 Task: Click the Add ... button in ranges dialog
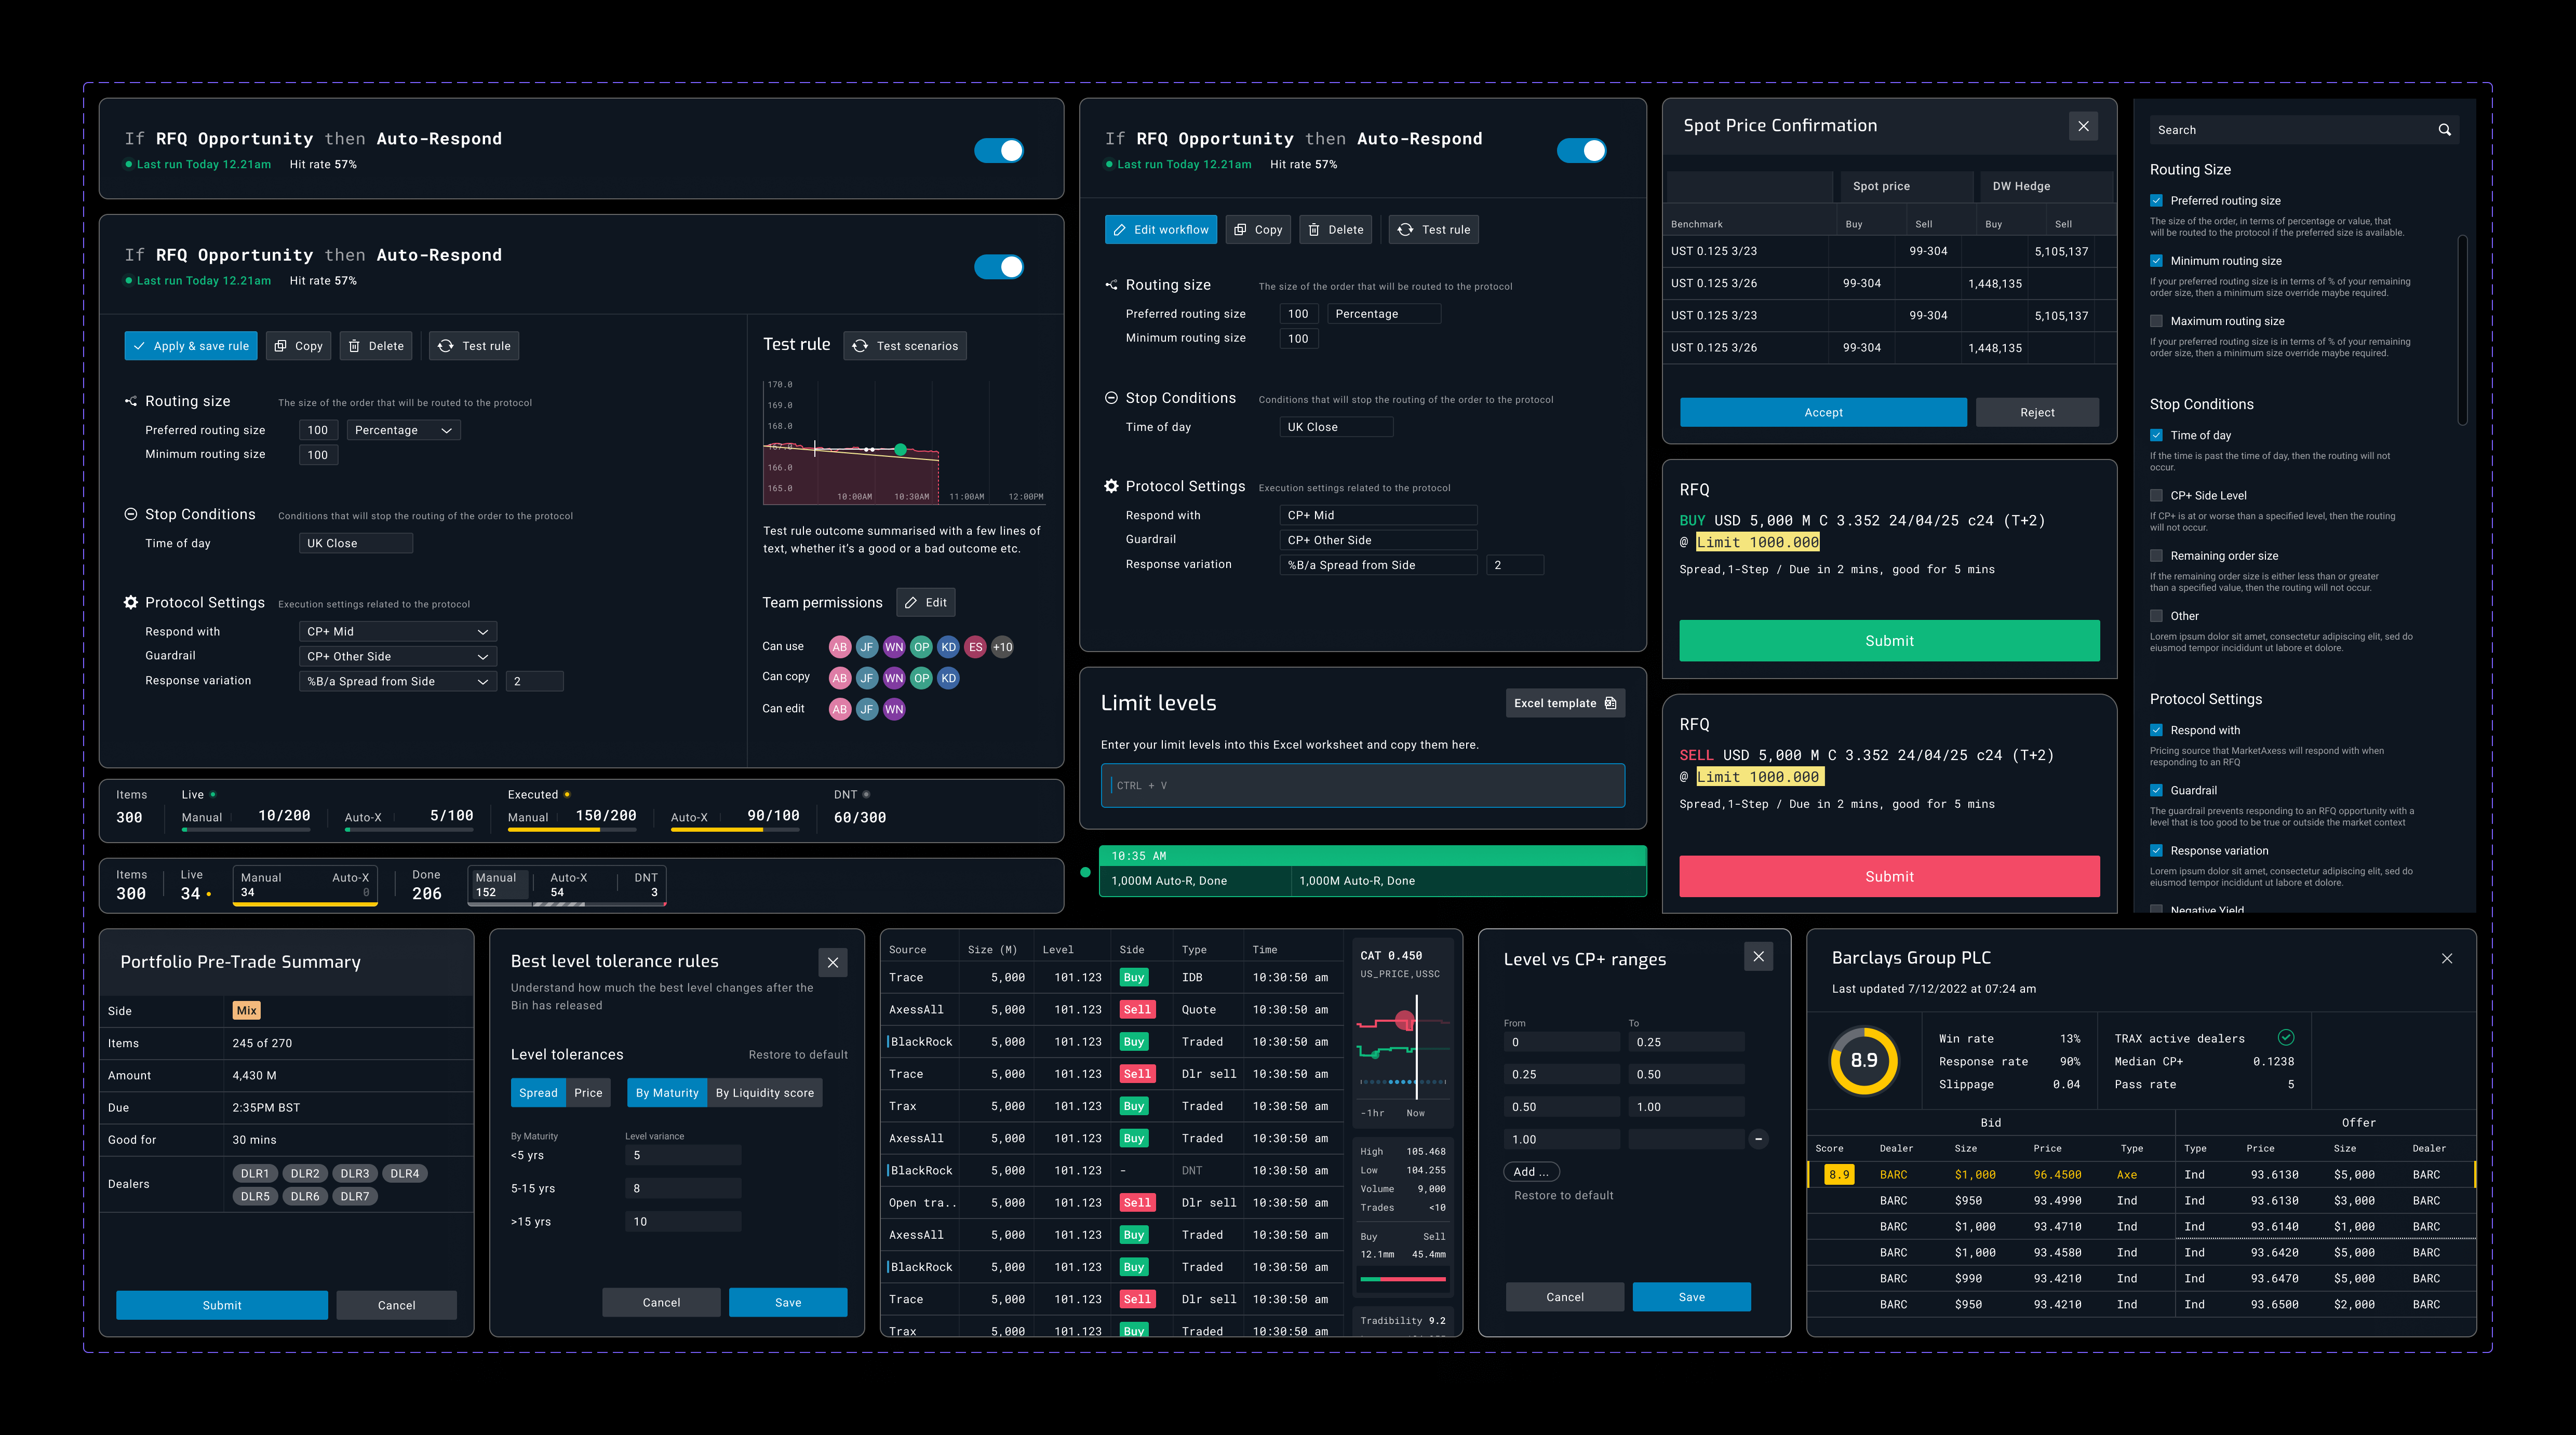point(1531,1172)
